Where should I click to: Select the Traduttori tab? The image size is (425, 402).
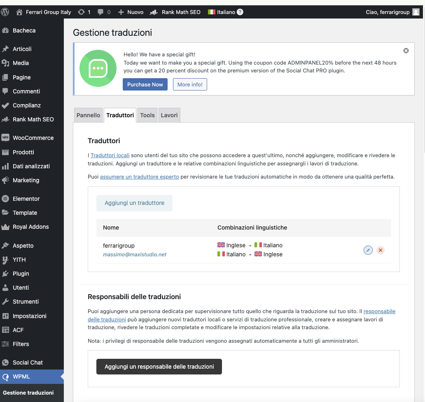pos(120,115)
